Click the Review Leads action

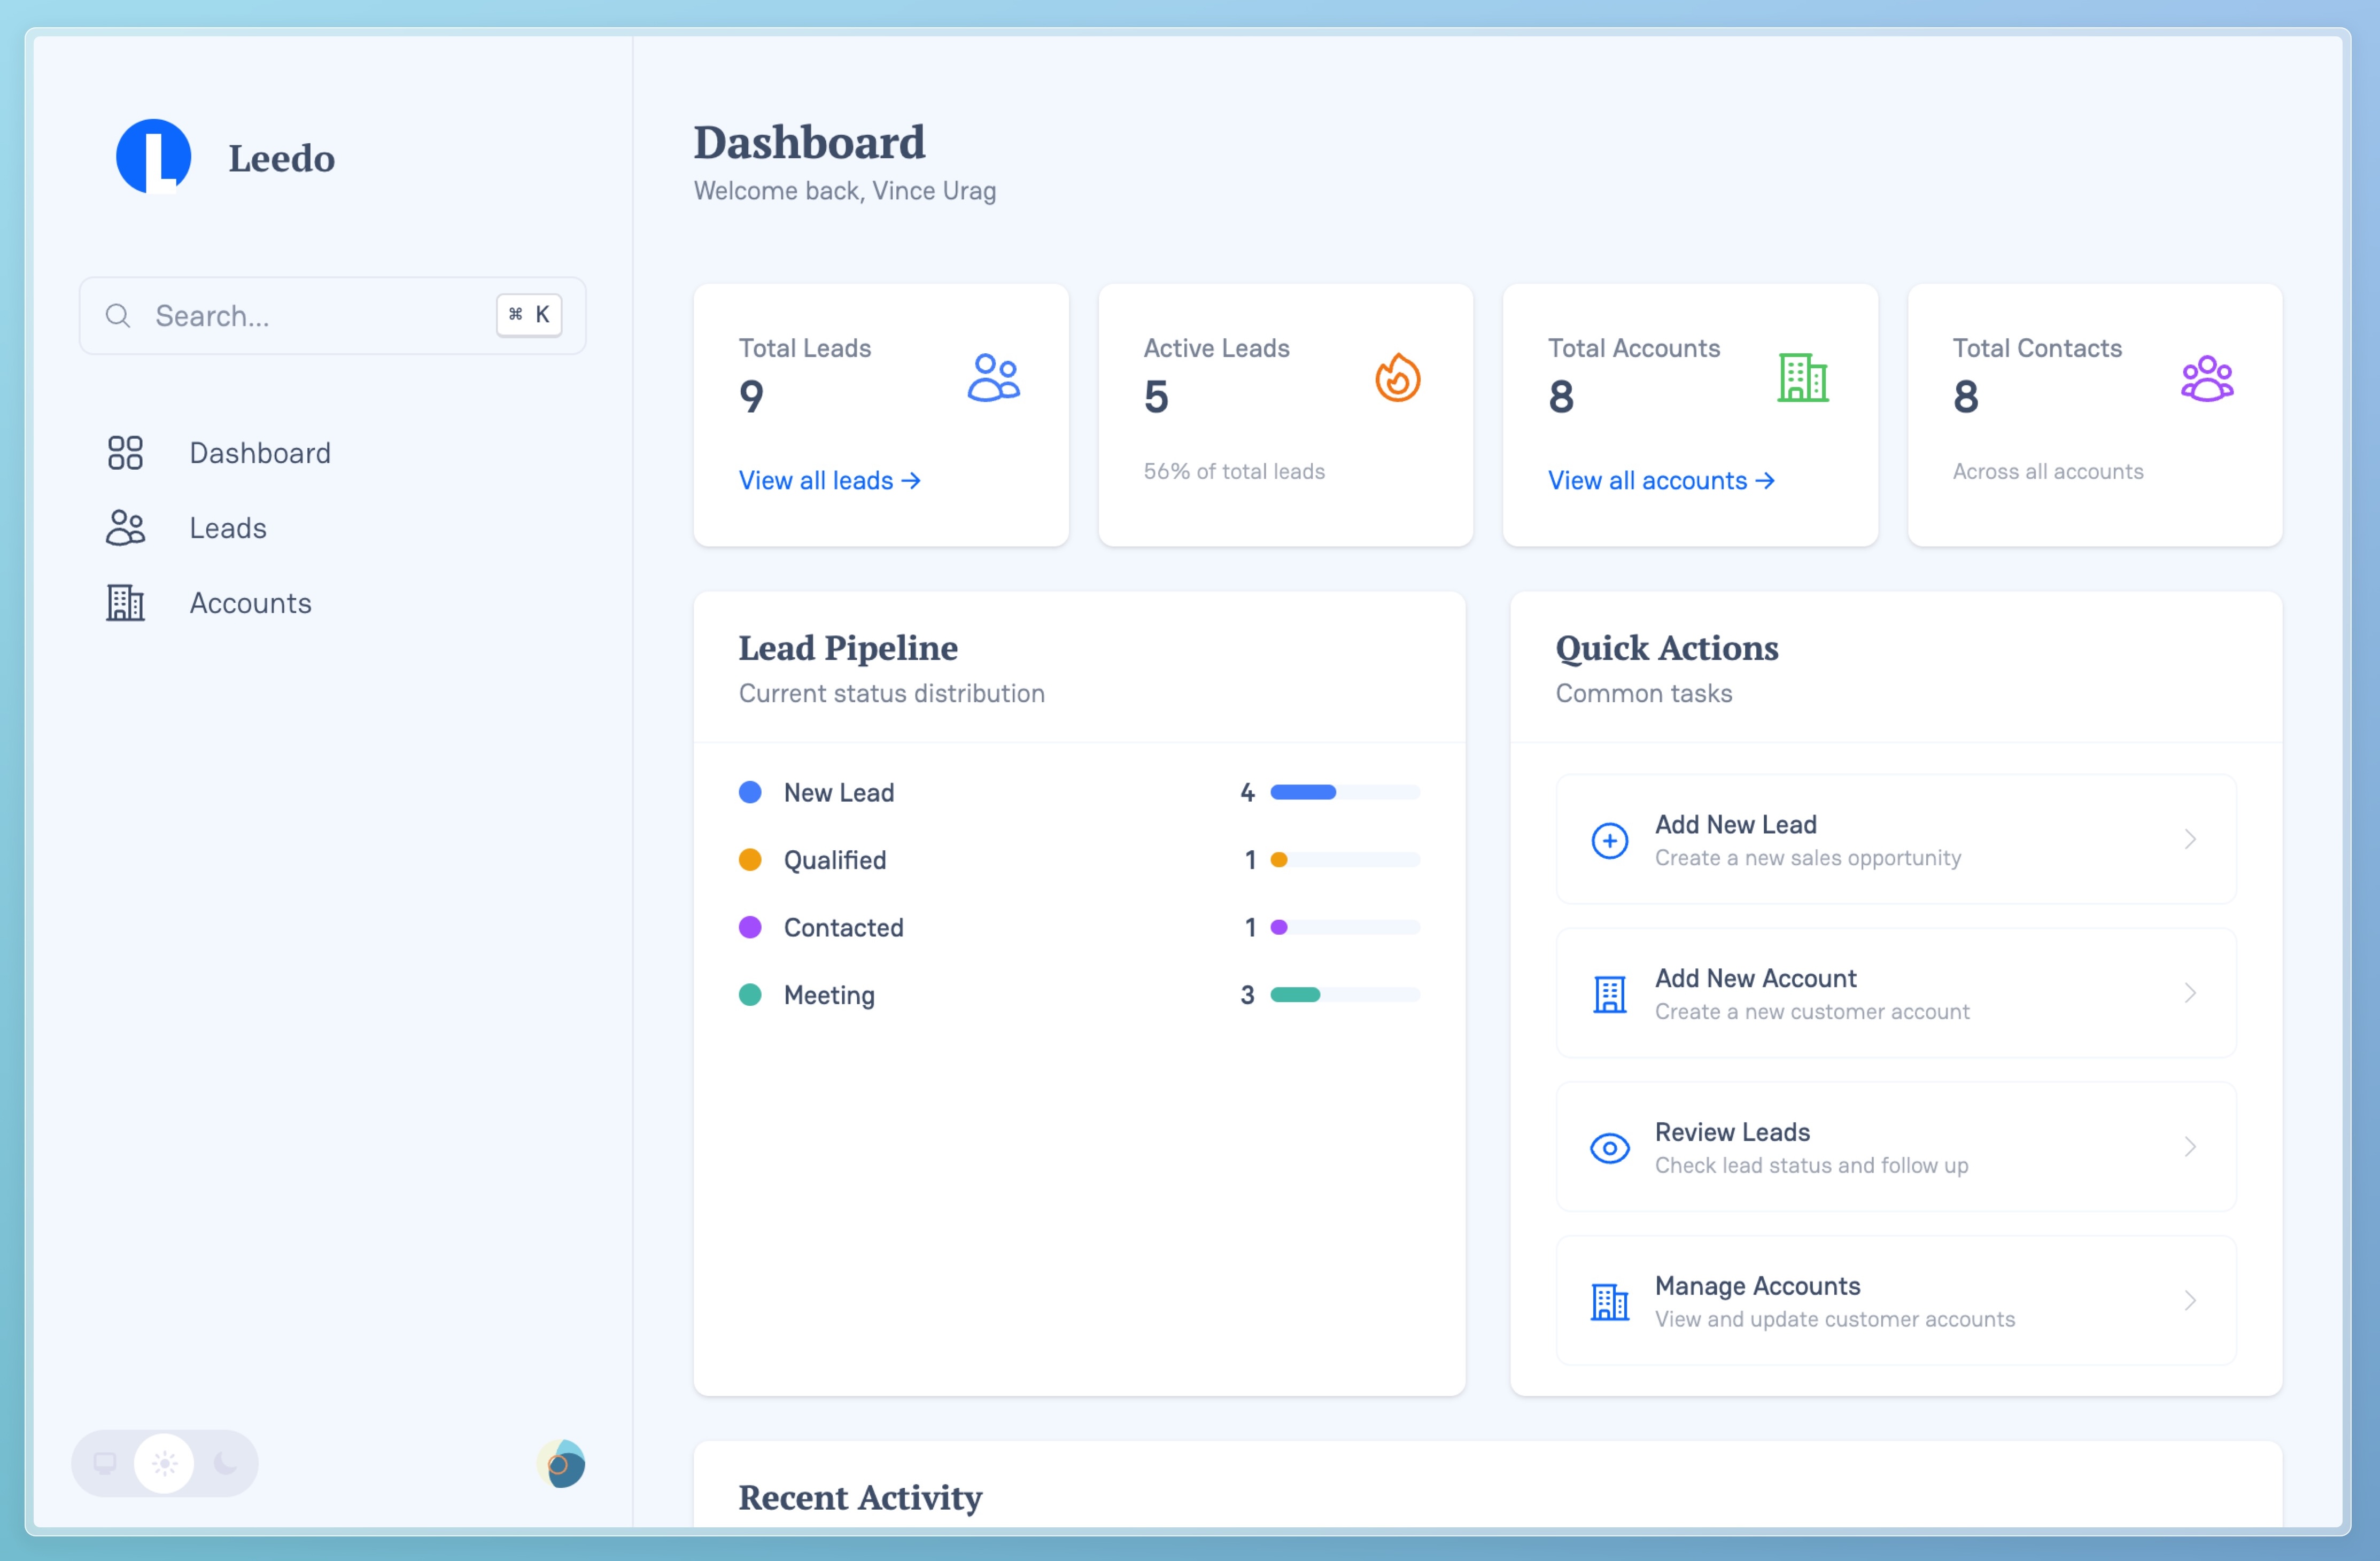tap(1896, 1148)
